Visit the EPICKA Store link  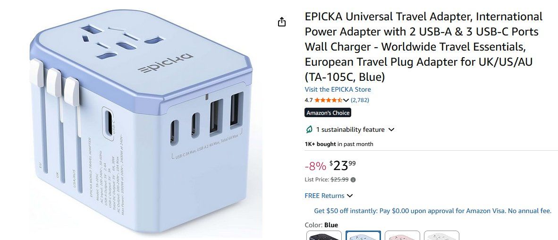pyautogui.click(x=338, y=89)
